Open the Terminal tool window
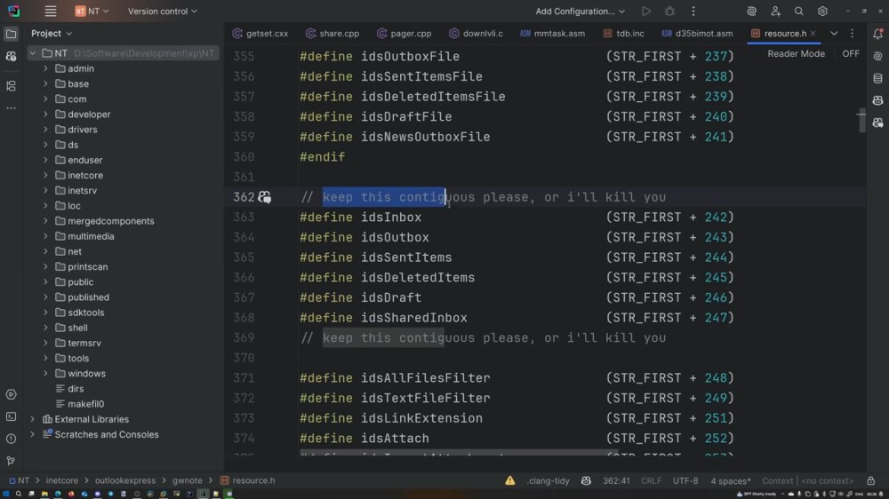889x499 pixels. [11, 416]
